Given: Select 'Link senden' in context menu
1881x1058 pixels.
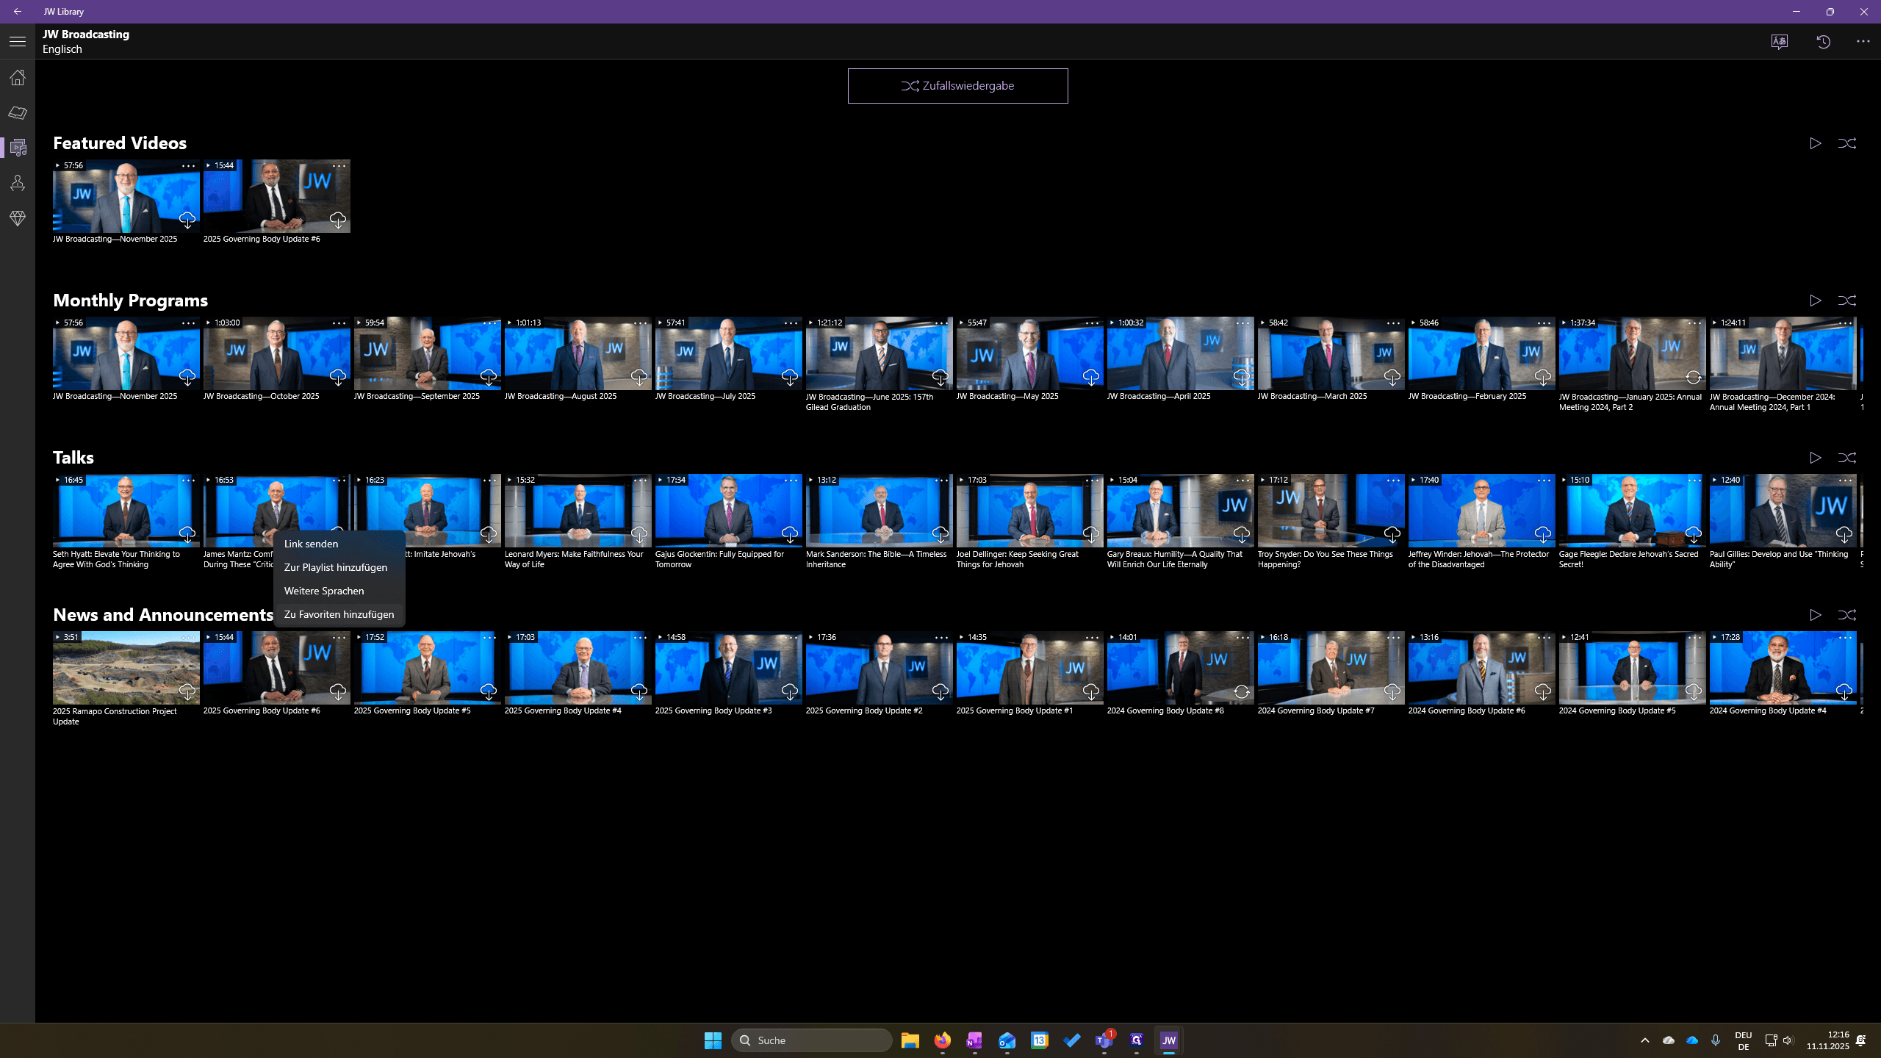Looking at the screenshot, I should tap(339, 544).
